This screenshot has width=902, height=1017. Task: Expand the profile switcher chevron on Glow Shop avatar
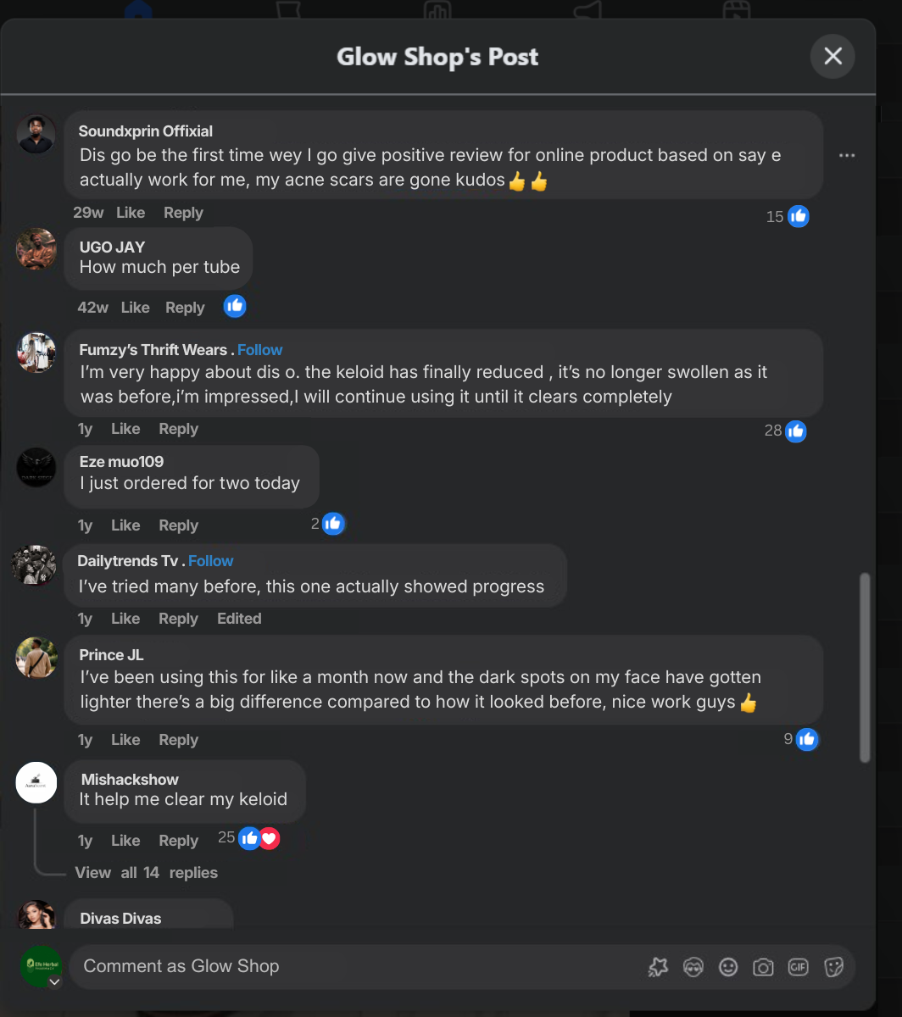point(55,981)
